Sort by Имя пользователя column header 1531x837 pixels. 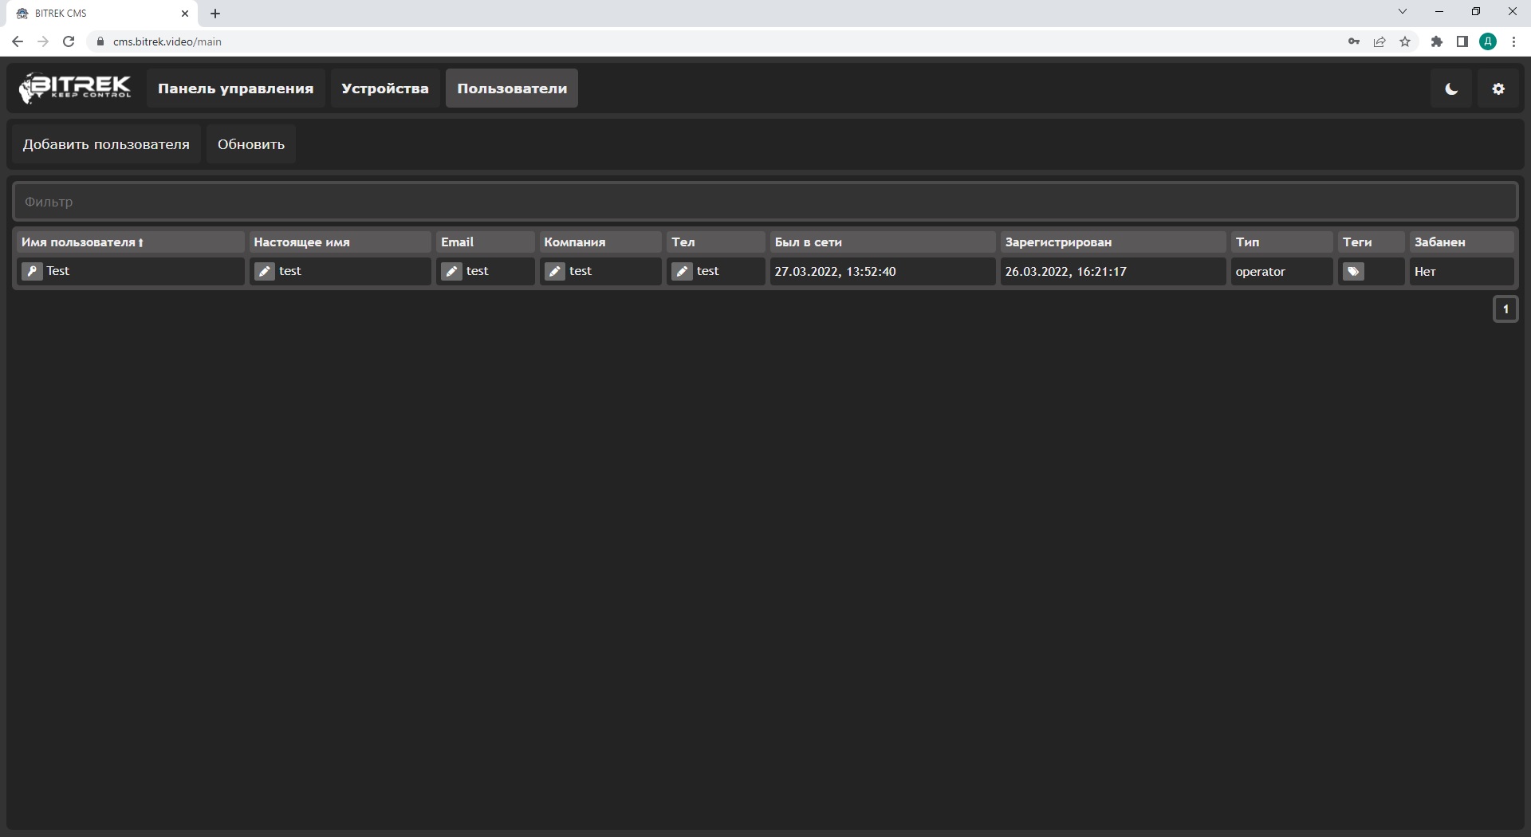point(82,242)
